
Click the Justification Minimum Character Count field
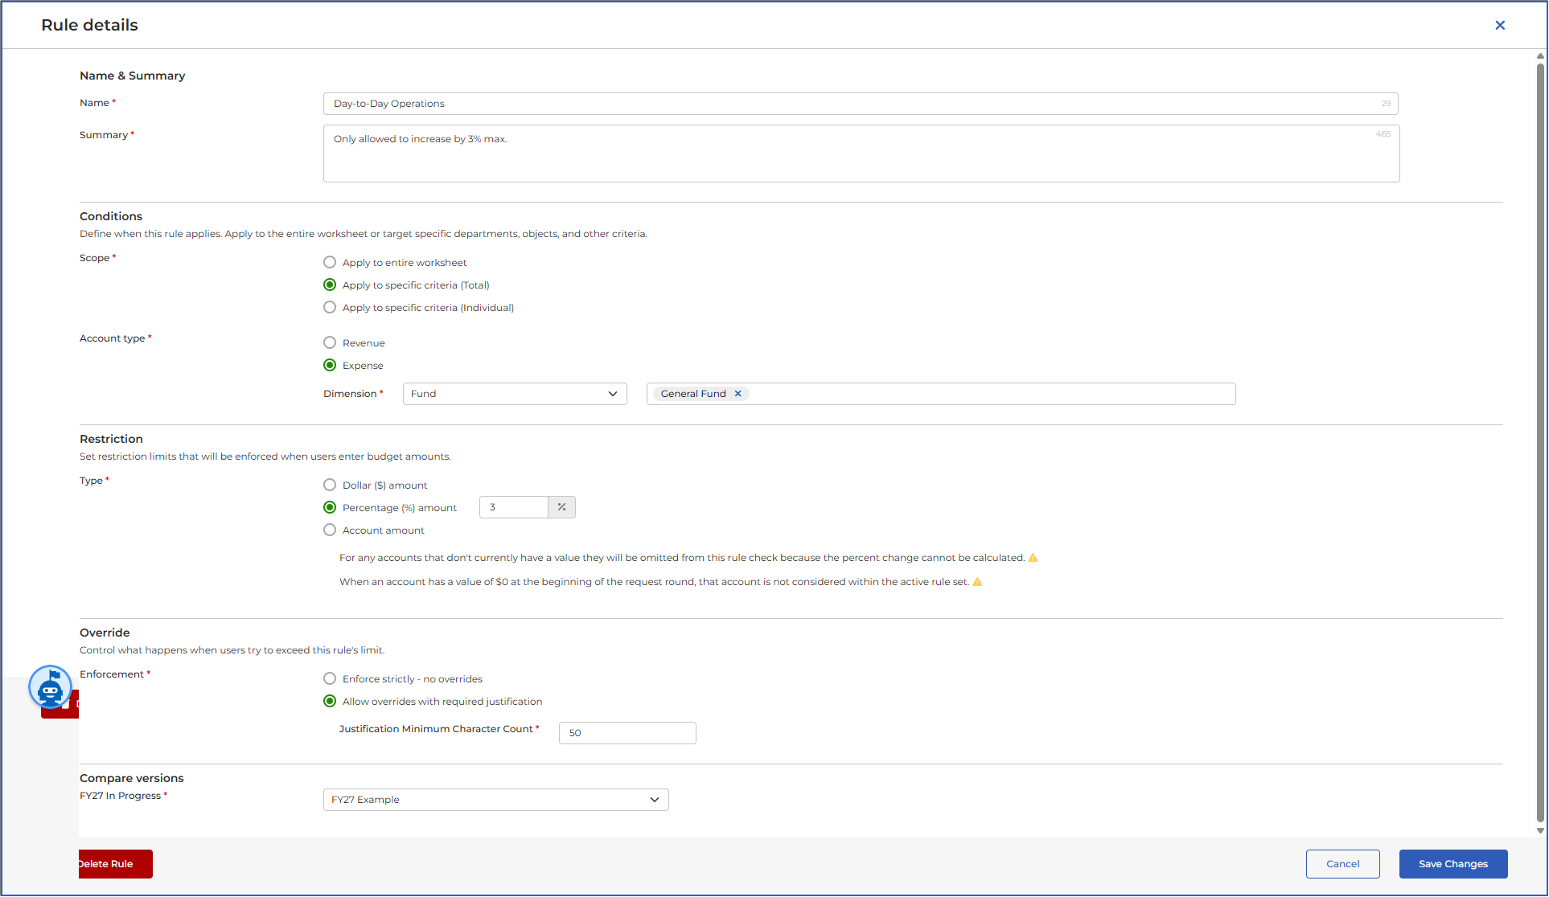coord(627,733)
